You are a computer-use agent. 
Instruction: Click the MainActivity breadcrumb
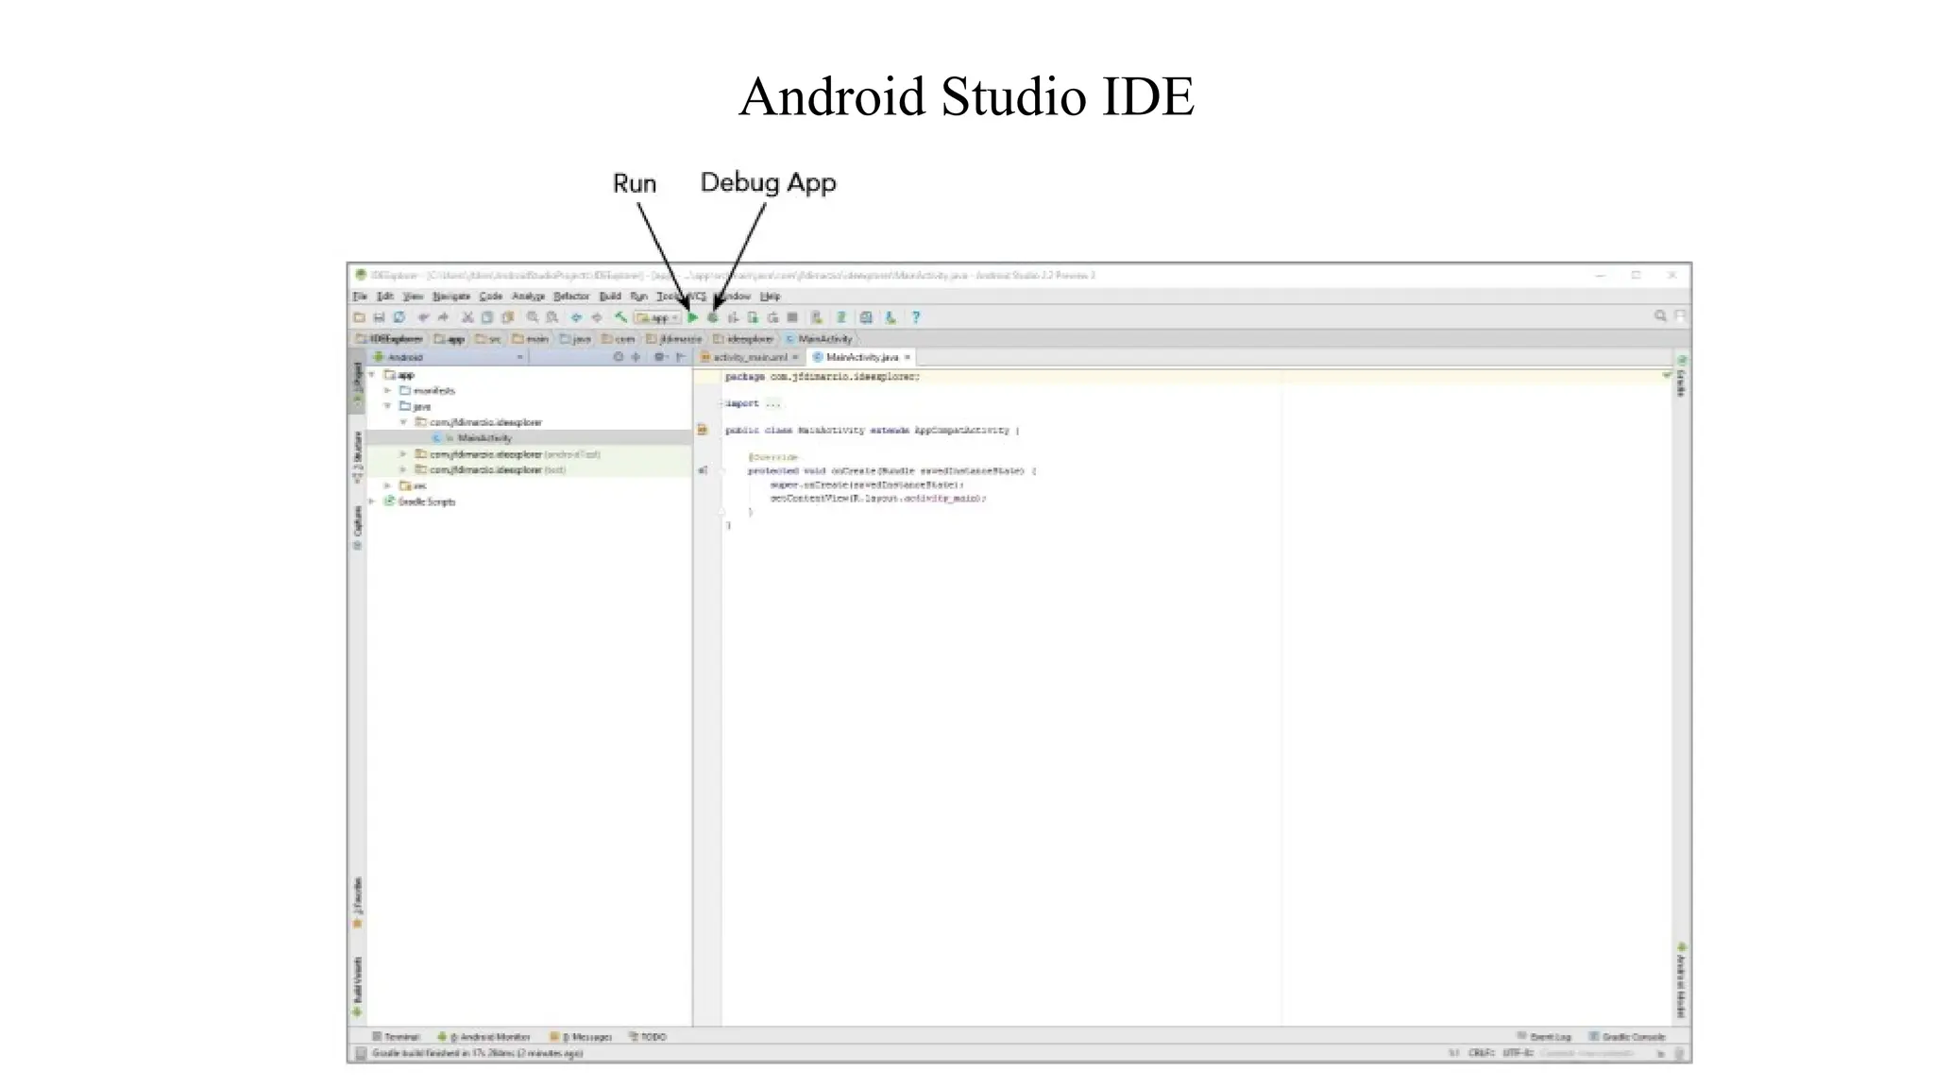[819, 339]
